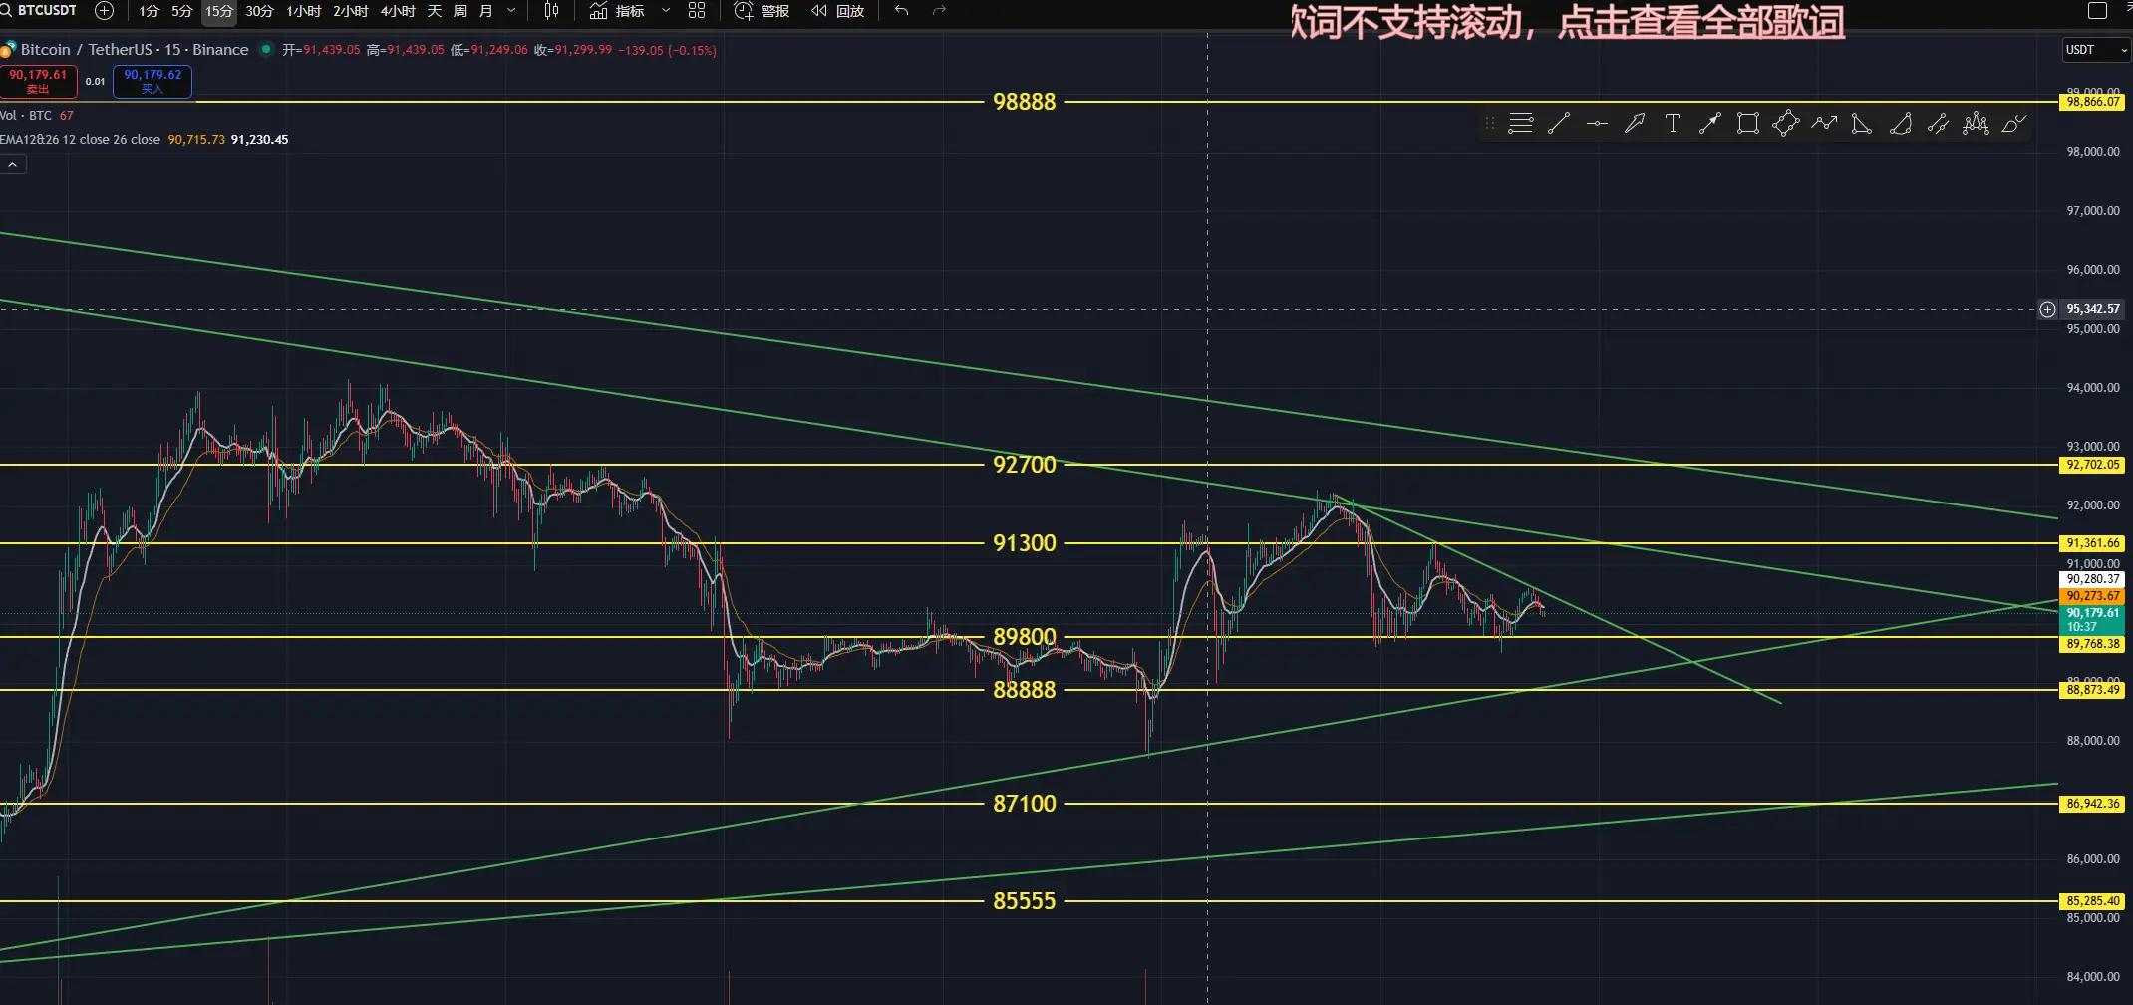Open the layout grid selector
2133x1005 pixels.
pos(697,11)
